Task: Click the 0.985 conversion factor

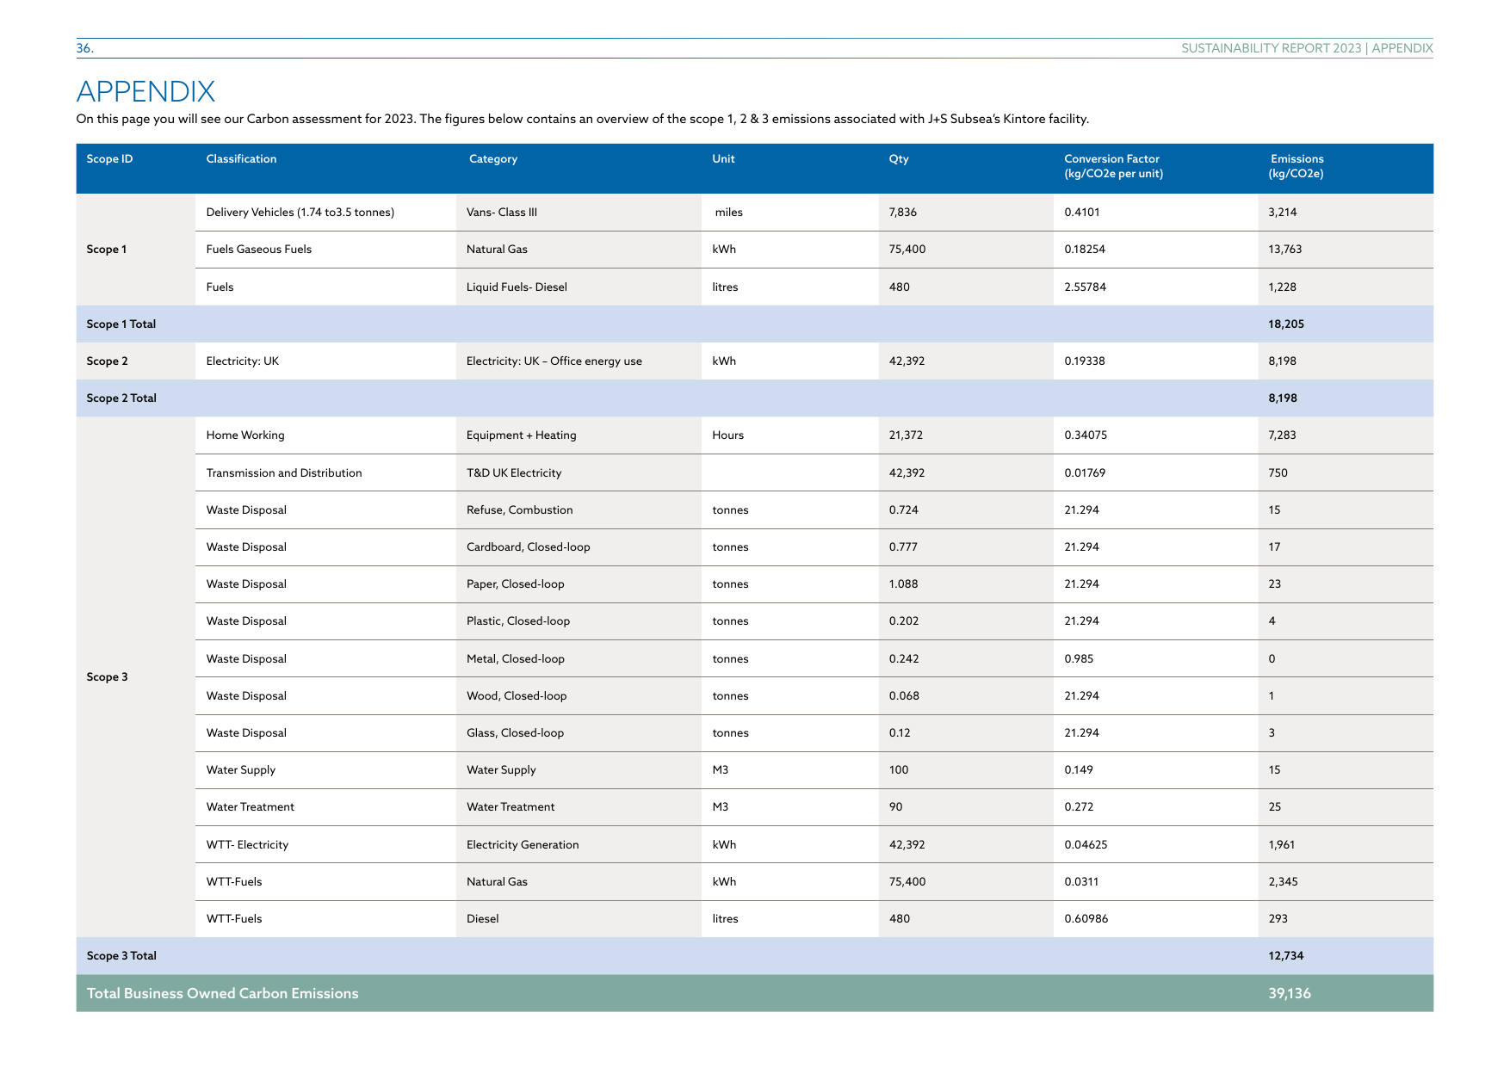Action: pyautogui.click(x=1079, y=659)
